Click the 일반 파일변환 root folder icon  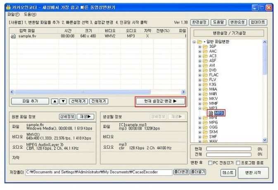200,42
